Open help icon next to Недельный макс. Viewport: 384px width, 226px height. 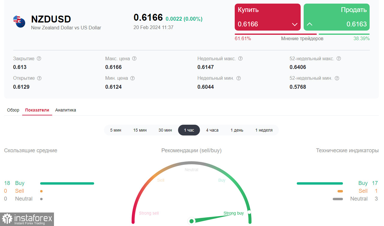click(240, 58)
